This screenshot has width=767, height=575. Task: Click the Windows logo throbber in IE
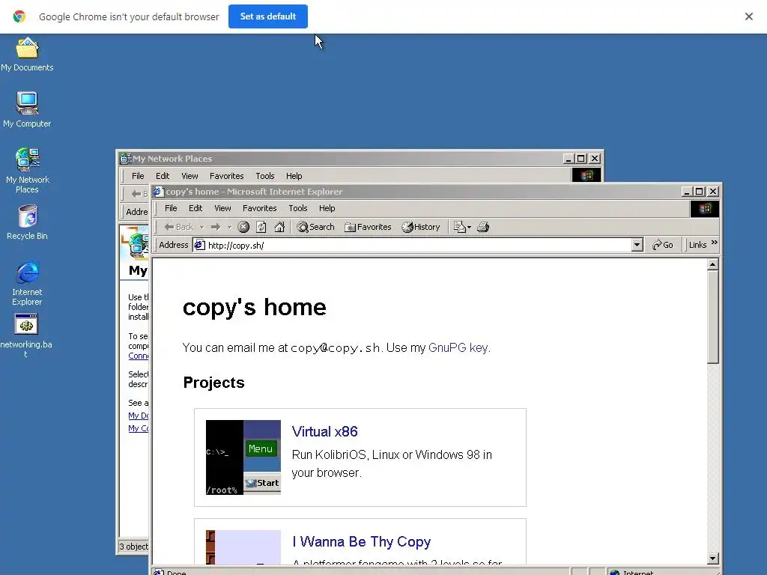tap(704, 209)
